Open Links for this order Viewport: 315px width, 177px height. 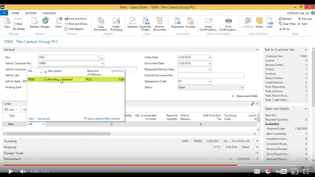[x=269, y=23]
